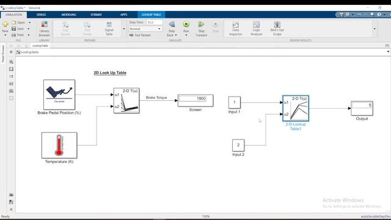Open Bird's-Eye Scope
The image size is (391, 220).
[x=277, y=29]
